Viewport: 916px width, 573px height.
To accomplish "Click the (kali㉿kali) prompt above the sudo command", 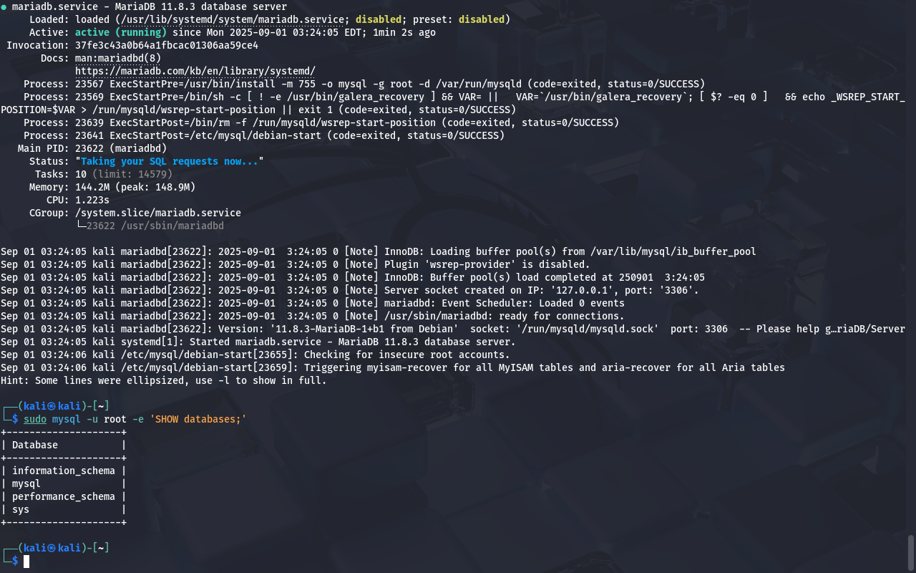I will [x=55, y=406].
